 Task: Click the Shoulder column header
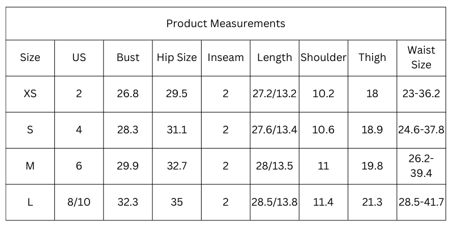pyautogui.click(x=323, y=58)
